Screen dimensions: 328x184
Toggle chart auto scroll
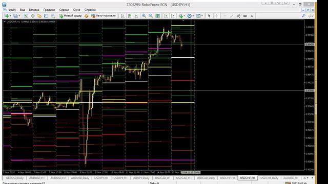click(166, 16)
